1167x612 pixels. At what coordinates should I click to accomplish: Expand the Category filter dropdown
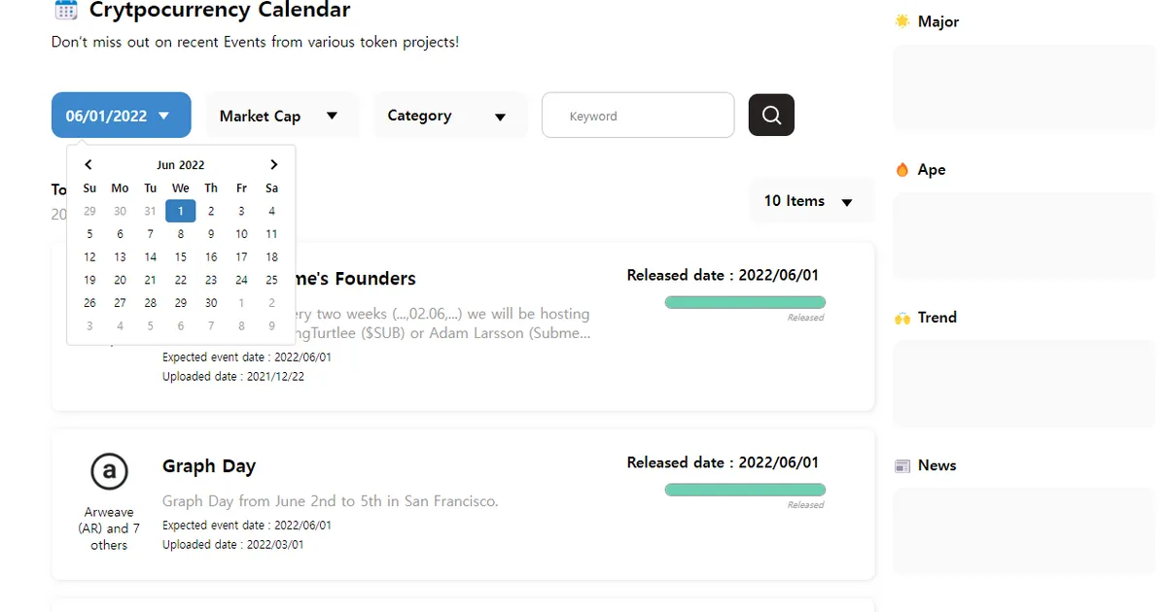(x=450, y=116)
